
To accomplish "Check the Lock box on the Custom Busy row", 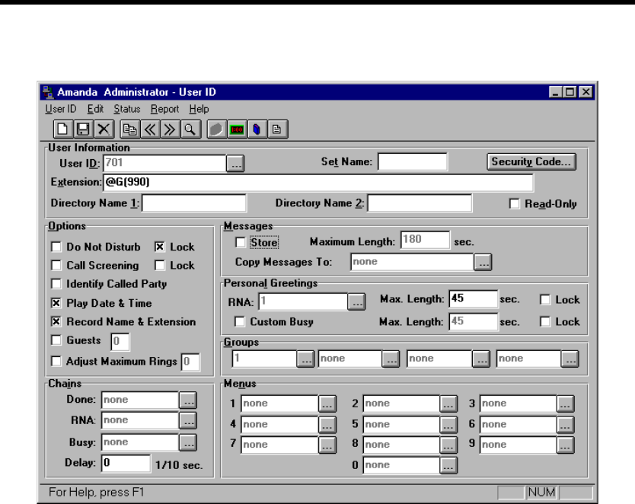I will click(545, 321).
